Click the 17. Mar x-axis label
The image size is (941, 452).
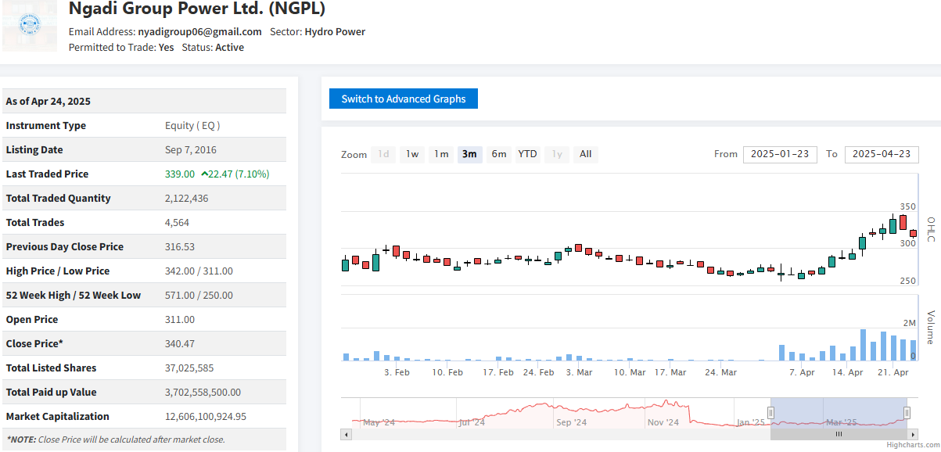point(670,372)
